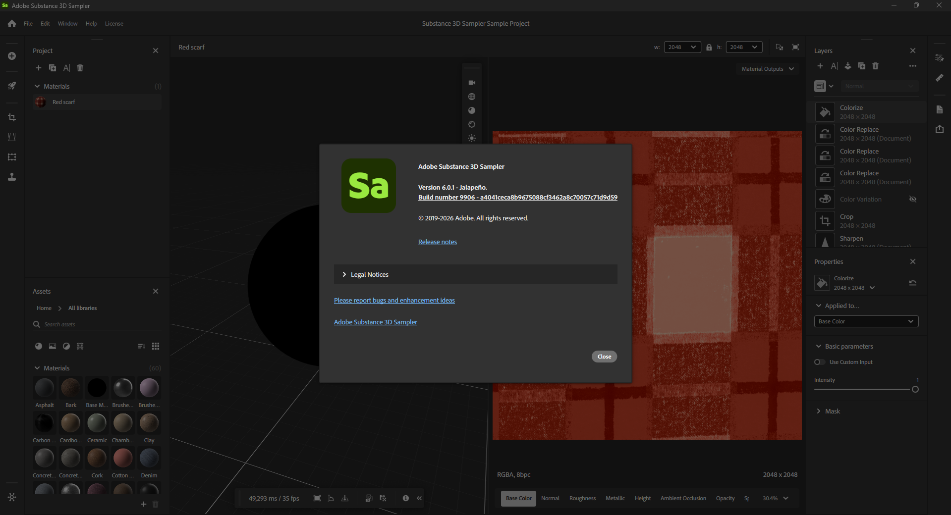Rename selected material in Project panel
Image resolution: width=951 pixels, height=515 pixels.
point(66,68)
